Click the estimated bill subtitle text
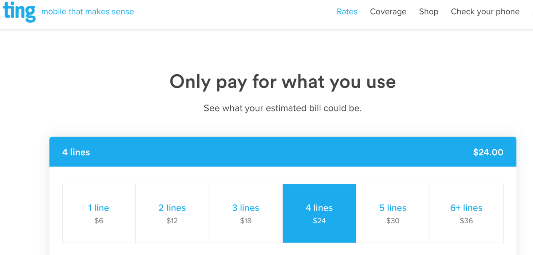This screenshot has width=533, height=255. pos(283,108)
